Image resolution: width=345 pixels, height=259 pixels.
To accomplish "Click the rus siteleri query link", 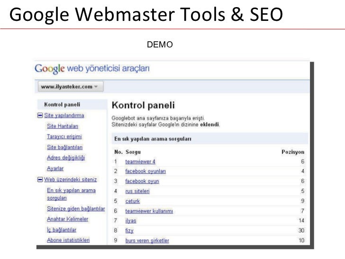I will [137, 191].
